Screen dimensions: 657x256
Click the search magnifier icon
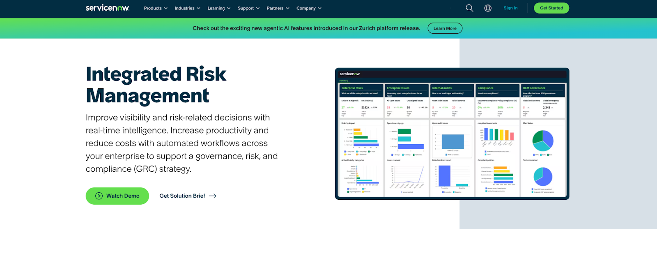pyautogui.click(x=469, y=8)
